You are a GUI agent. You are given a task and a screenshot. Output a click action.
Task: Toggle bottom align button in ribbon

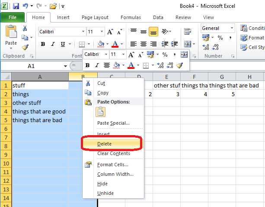click(x=153, y=32)
